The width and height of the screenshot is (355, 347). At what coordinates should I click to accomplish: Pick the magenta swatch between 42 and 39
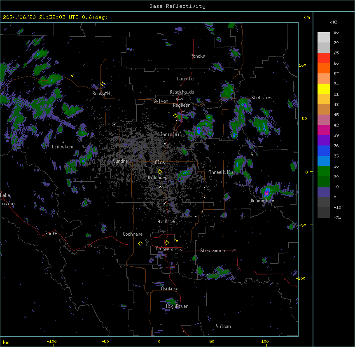[x=324, y=130]
